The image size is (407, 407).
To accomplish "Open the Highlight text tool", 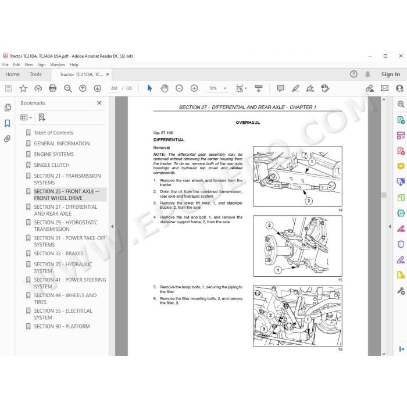I will [295, 88].
